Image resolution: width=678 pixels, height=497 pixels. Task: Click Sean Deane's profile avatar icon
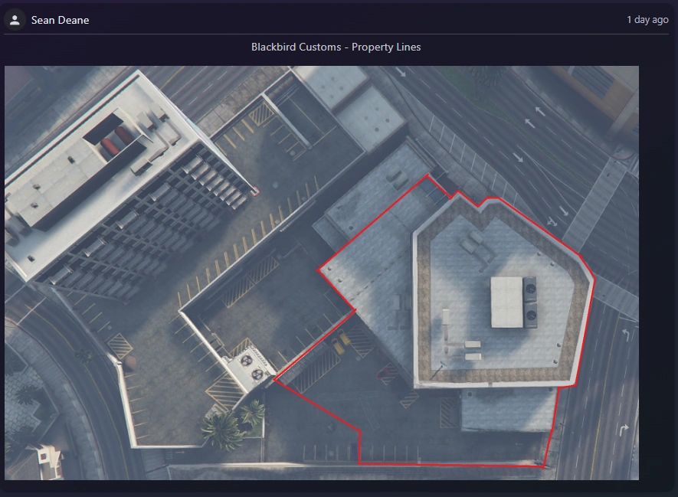(15, 20)
